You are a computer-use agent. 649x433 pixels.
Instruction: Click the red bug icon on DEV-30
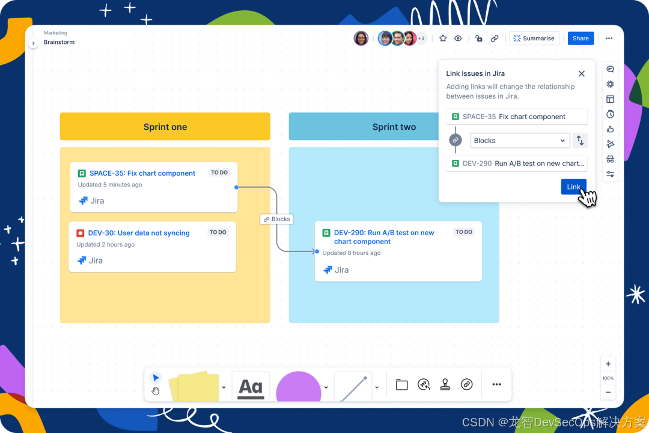[81, 233]
